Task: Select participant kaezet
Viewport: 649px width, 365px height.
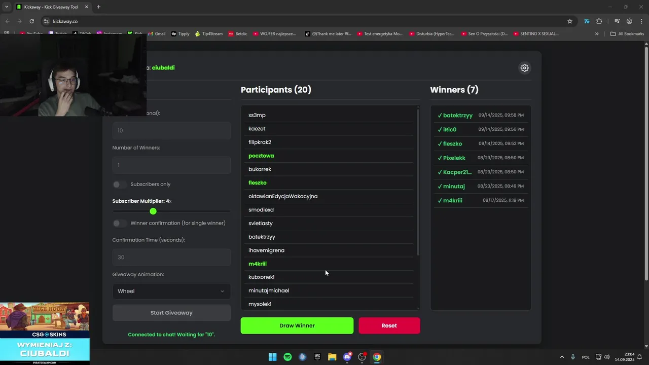Action: (257, 129)
